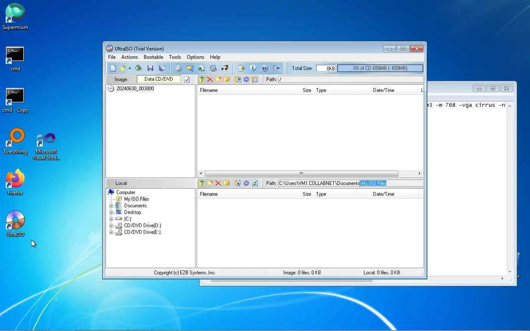
Task: Click the Local Path field with My ISO Files
Action: [351, 183]
